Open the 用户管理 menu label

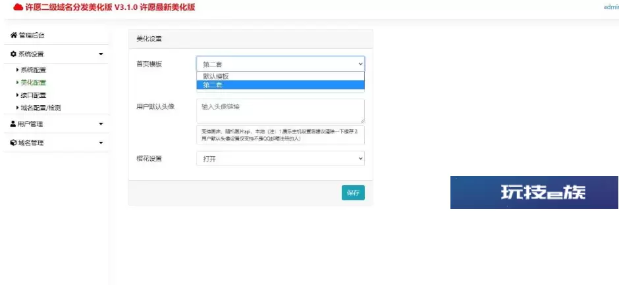point(30,124)
